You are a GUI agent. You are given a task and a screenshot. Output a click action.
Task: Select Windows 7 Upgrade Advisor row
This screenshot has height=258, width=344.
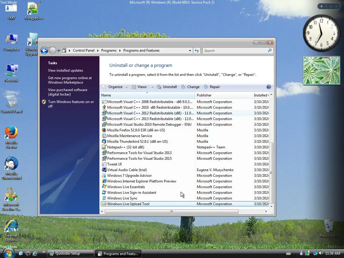coord(185,176)
